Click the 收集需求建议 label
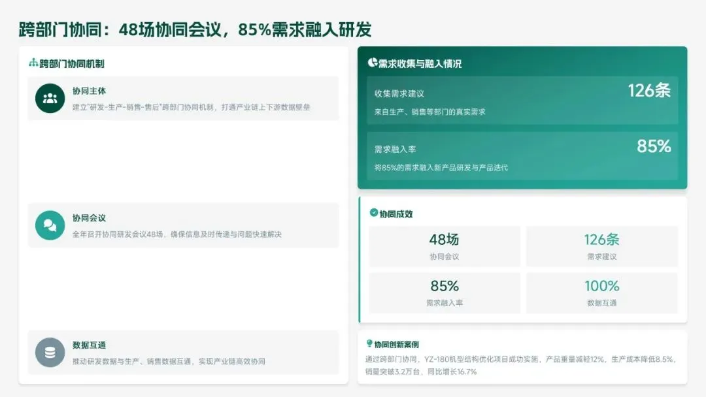Image resolution: width=706 pixels, height=397 pixels. (x=399, y=93)
